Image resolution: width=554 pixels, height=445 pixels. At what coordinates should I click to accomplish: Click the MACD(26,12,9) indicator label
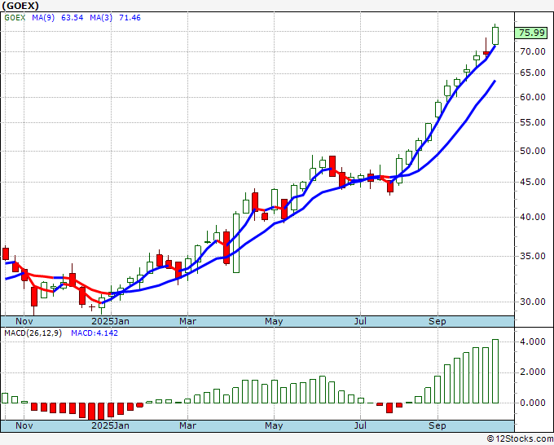point(33,333)
